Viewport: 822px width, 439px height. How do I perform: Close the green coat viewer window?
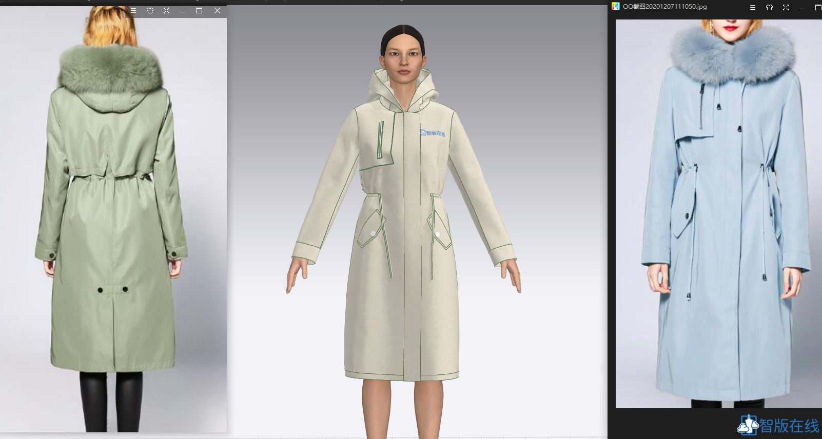pos(217,10)
